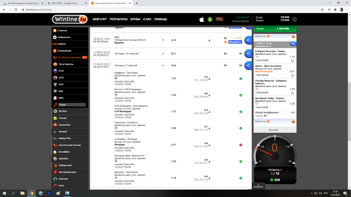This screenshot has height=197, width=351.
Task: Click odds 22.1 in Экспресс 10 событий row
Action: coord(174,53)
